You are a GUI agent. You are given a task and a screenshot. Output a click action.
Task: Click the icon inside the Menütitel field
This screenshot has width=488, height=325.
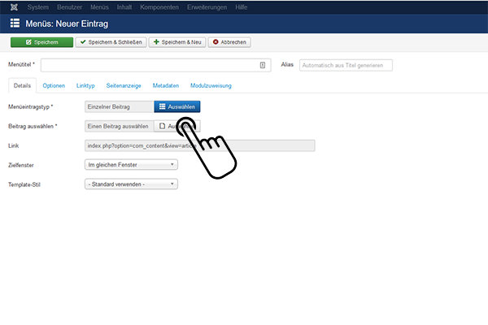pos(263,65)
